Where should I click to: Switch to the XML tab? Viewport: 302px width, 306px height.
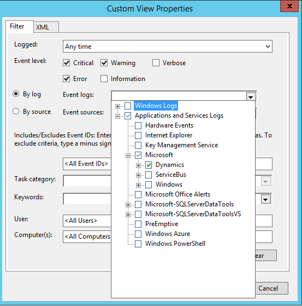coord(46,27)
